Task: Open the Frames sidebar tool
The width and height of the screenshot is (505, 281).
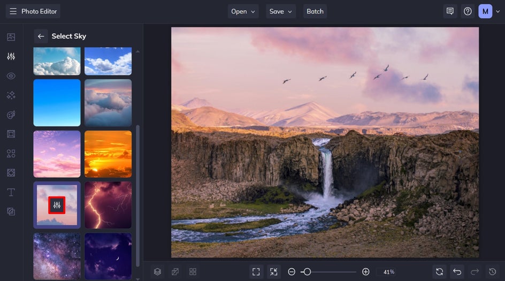Action: tap(11, 134)
